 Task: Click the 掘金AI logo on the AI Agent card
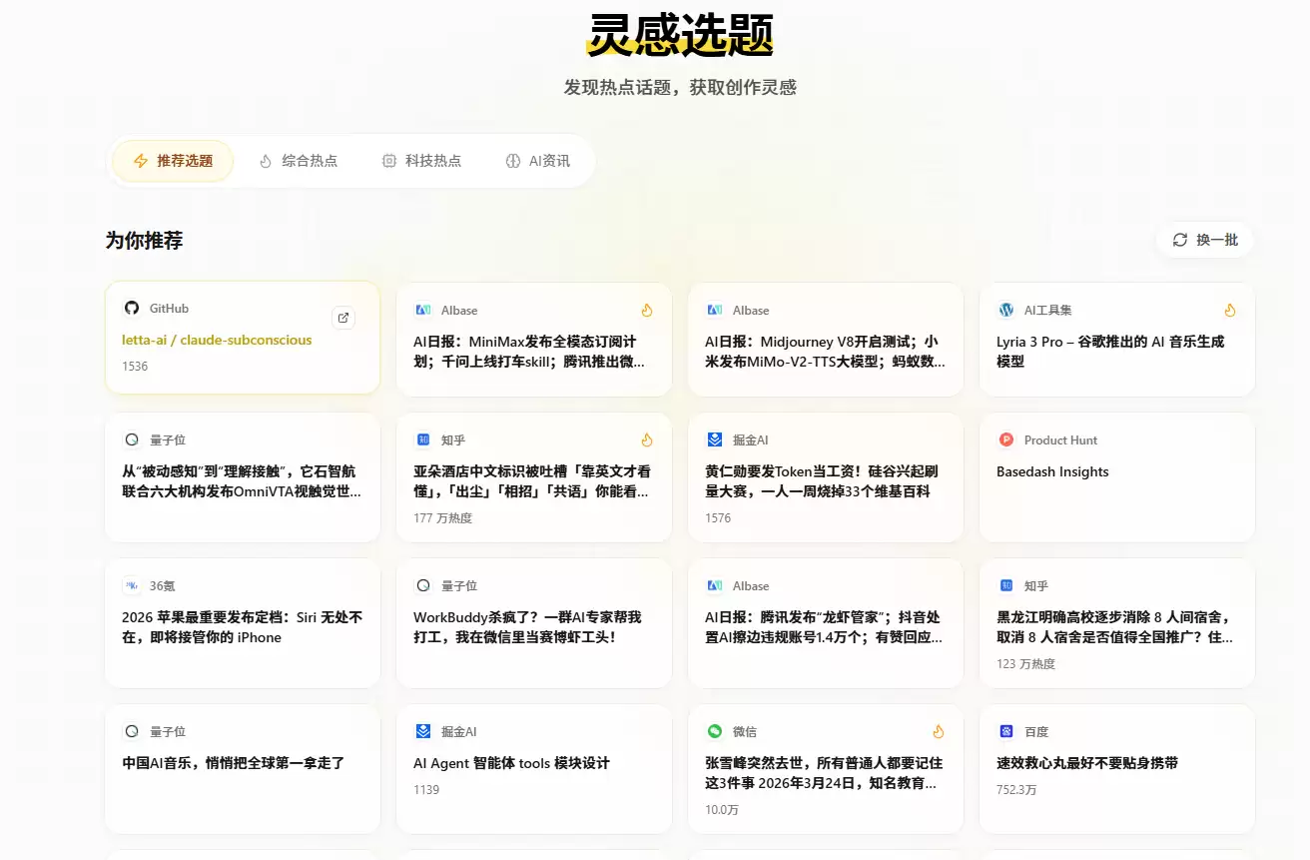pyautogui.click(x=423, y=731)
